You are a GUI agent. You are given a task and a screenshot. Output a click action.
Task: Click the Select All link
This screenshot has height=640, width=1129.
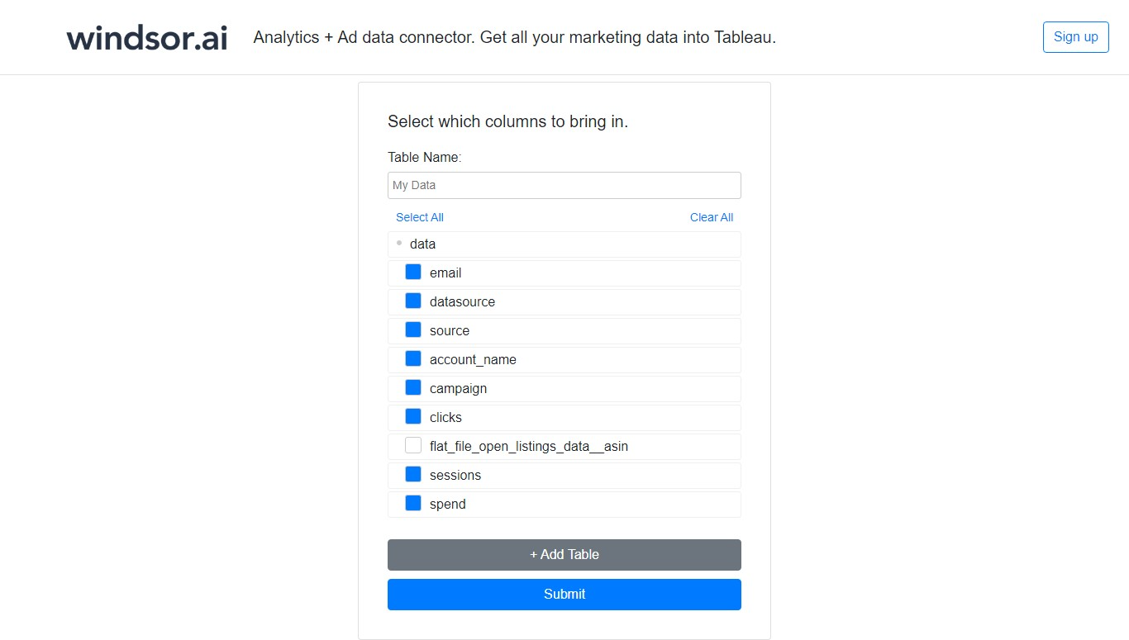420,217
